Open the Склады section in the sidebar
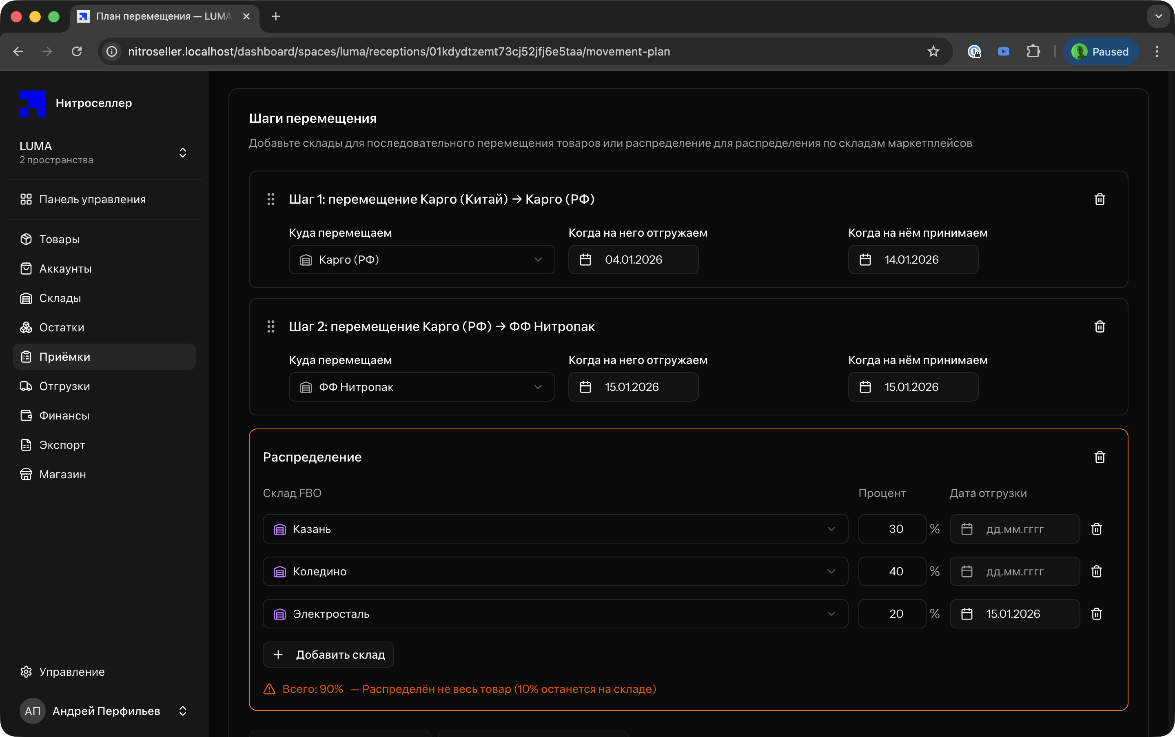Screen dimensions: 1175x737 point(60,298)
